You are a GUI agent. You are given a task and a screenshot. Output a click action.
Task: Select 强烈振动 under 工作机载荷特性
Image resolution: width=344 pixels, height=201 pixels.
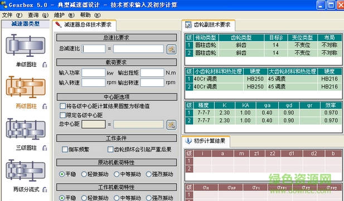pos(148,198)
